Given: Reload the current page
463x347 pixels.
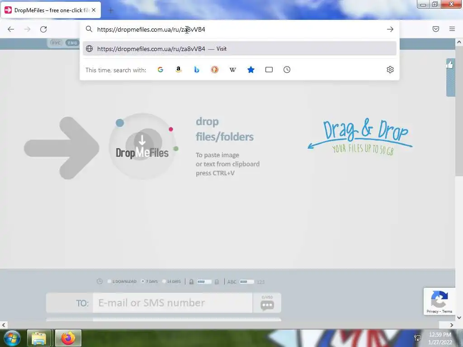Looking at the screenshot, I should click(43, 29).
